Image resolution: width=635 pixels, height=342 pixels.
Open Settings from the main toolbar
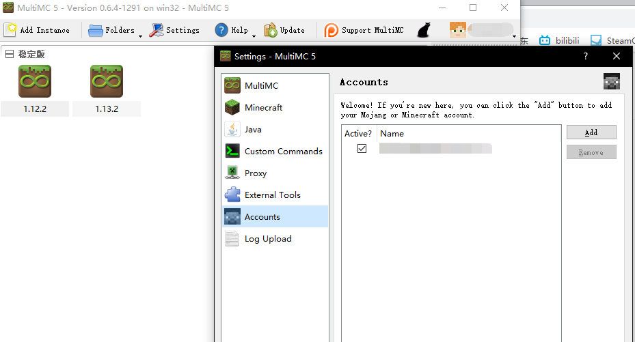tap(174, 30)
